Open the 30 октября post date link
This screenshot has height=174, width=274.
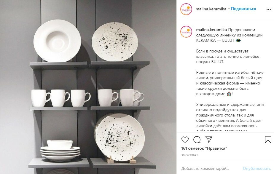(190, 155)
